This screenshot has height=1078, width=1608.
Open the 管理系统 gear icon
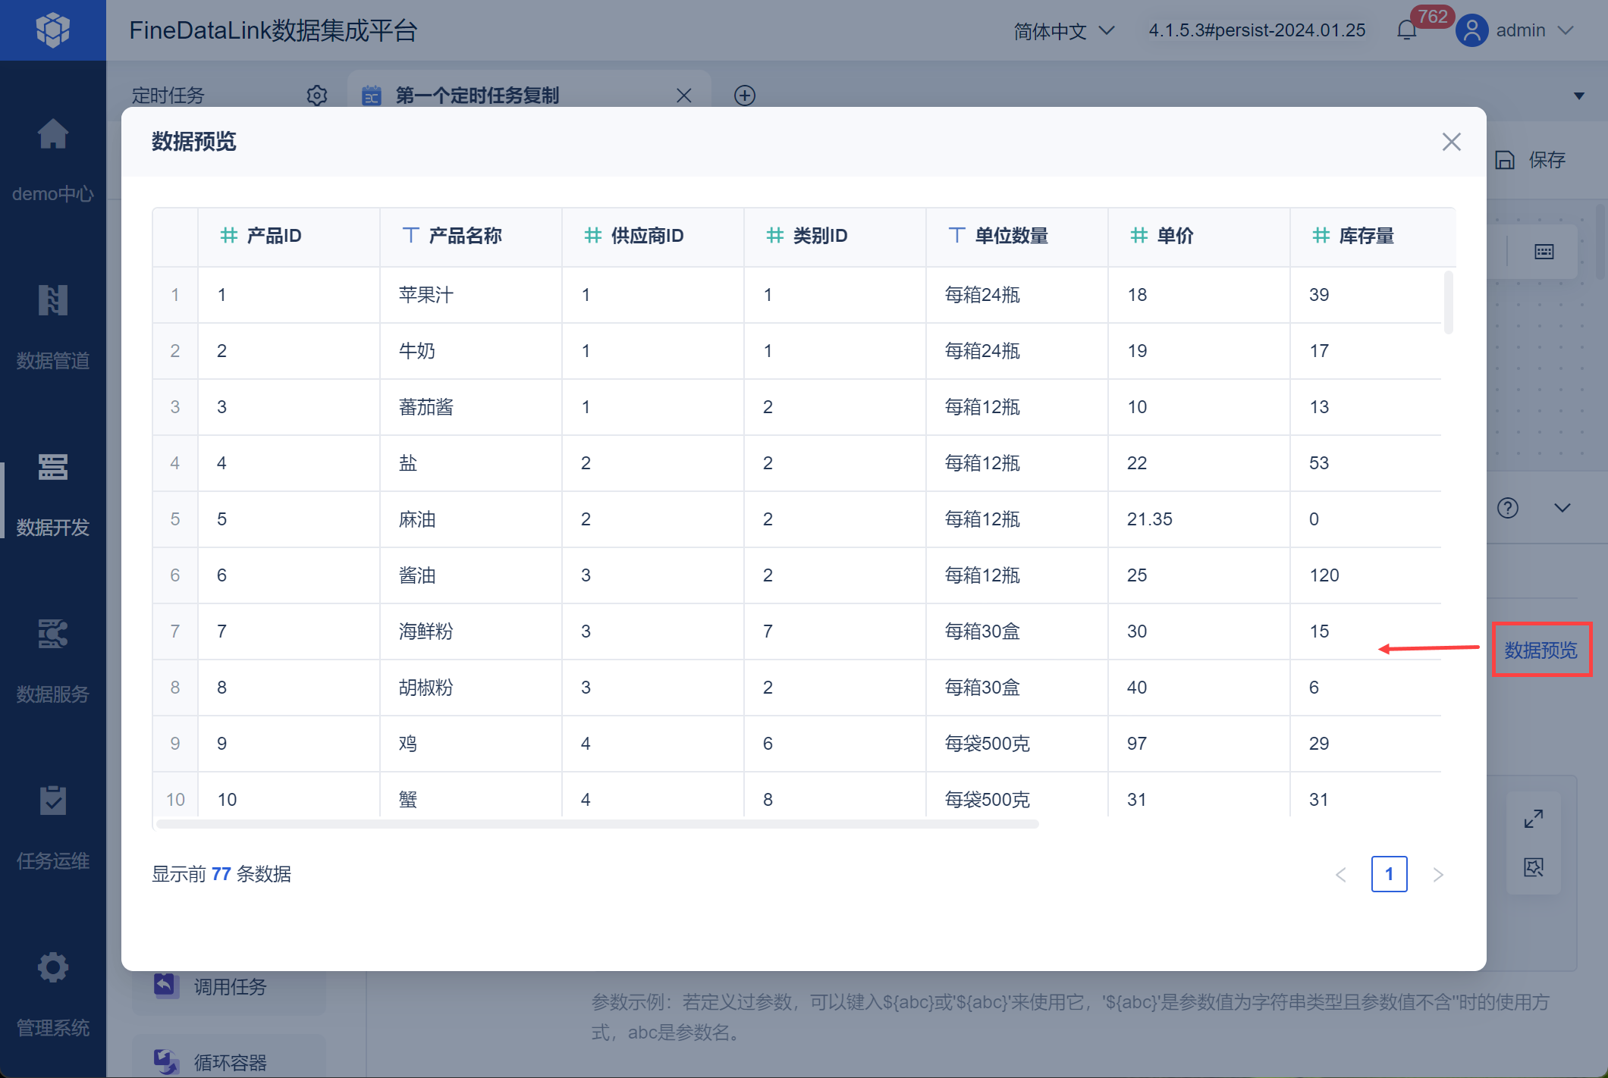pos(52,968)
